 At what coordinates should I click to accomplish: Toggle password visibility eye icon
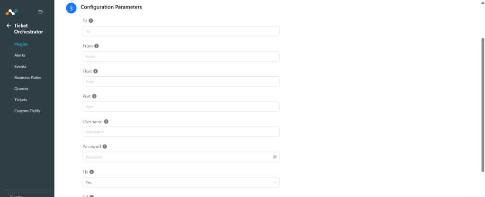274,157
